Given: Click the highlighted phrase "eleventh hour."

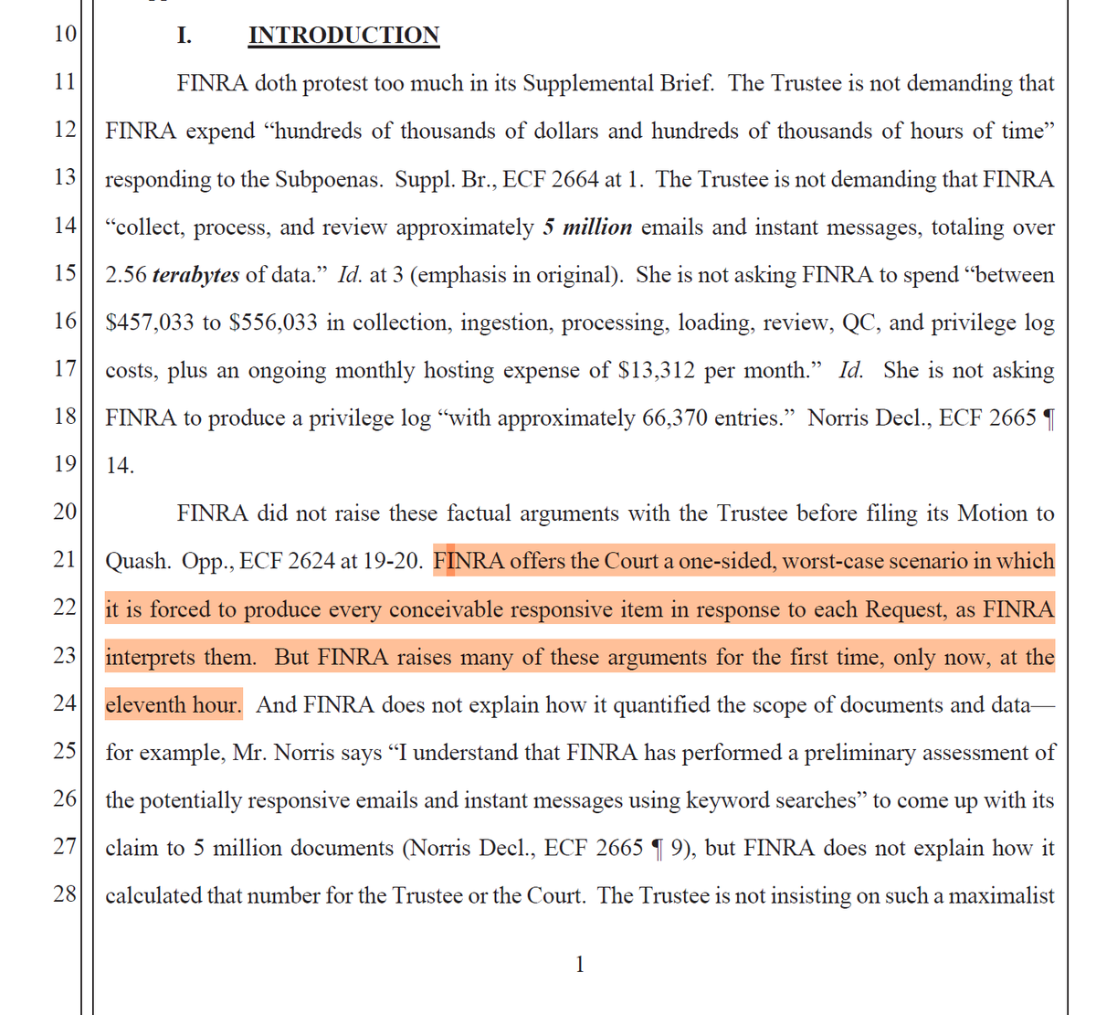Looking at the screenshot, I should click(x=174, y=704).
